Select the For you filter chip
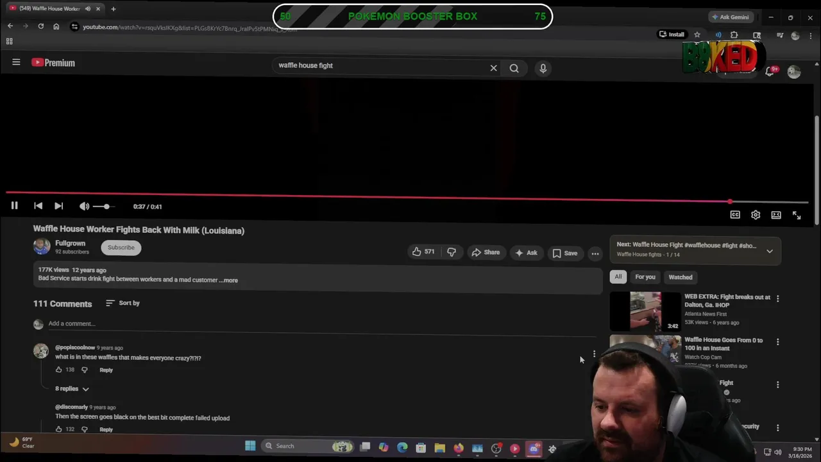This screenshot has height=462, width=821. click(x=645, y=277)
